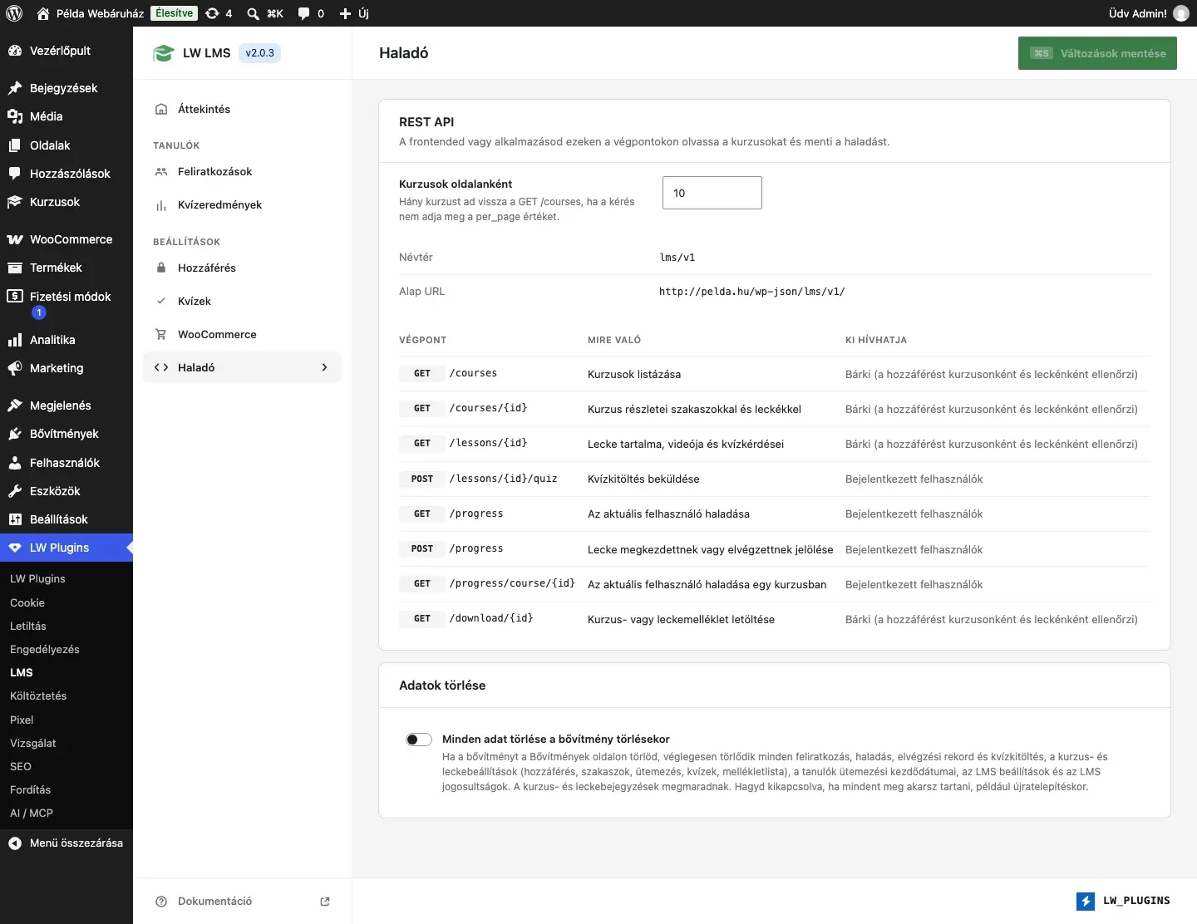Click the Kvízkitöltés beküldése description
The height and width of the screenshot is (924, 1197).
pyautogui.click(x=643, y=479)
